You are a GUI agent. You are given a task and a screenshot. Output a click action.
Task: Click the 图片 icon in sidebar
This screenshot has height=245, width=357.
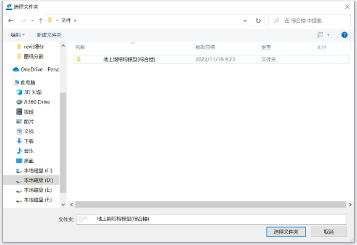19,122
